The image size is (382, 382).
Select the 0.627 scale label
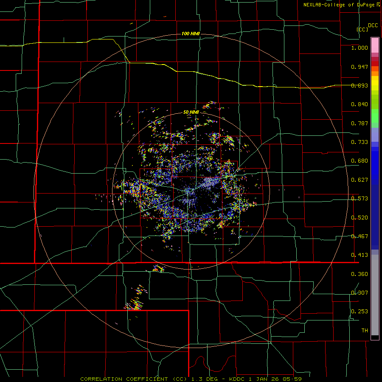point(360,180)
